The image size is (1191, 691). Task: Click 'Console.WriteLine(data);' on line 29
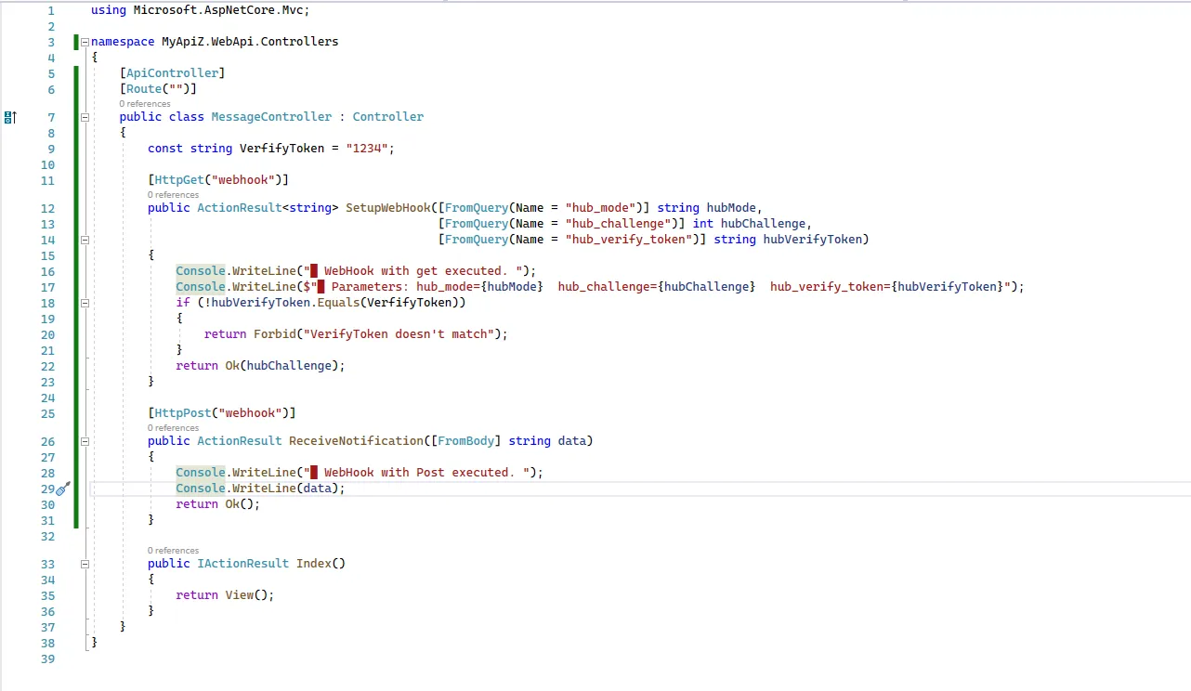260,489
